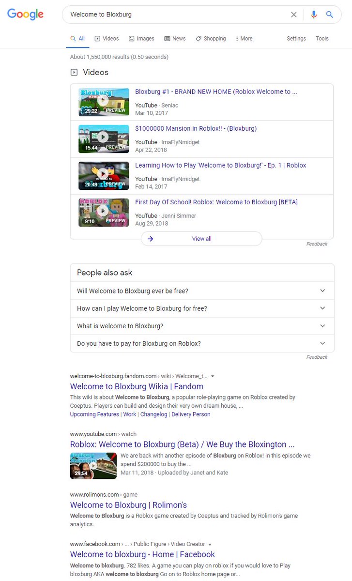352x581 pixels.
Task: Play the 29:54 Janet and Kate video thumbnail
Action: [93, 466]
